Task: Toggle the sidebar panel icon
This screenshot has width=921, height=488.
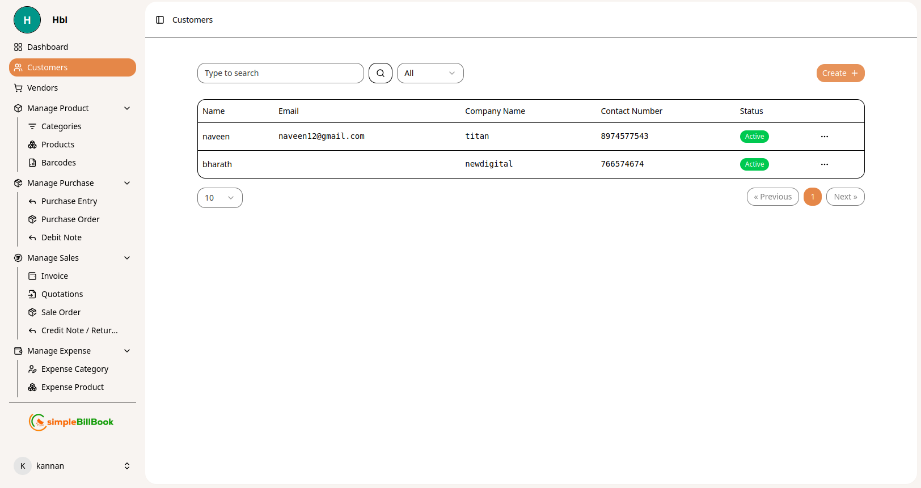Action: point(160,20)
